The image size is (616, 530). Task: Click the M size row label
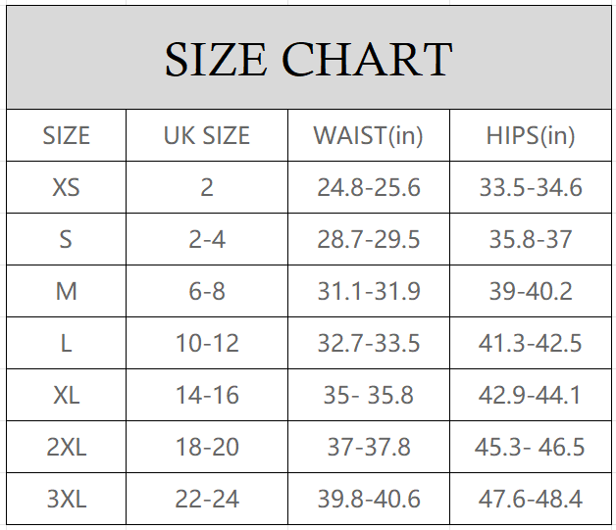(x=66, y=291)
